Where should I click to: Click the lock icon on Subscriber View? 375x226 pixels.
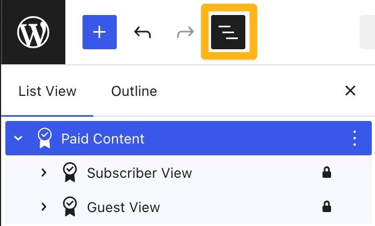pyautogui.click(x=326, y=172)
